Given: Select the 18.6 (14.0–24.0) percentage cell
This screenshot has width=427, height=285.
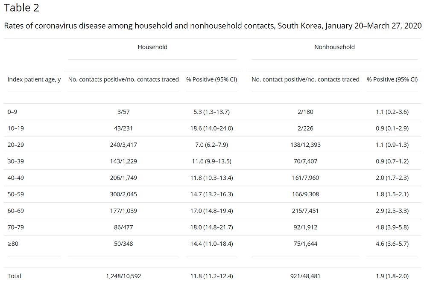Looking at the screenshot, I should 212,128.
